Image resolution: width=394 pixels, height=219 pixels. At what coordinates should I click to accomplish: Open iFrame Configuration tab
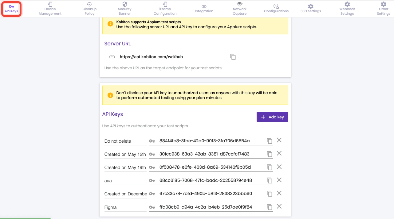[x=165, y=9]
